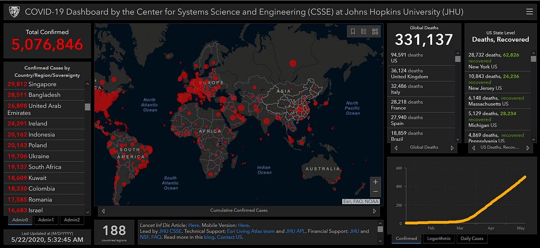540x248 pixels.
Task: Click the US State Level scrollbar thumb
Action: pyautogui.click(x=534, y=59)
